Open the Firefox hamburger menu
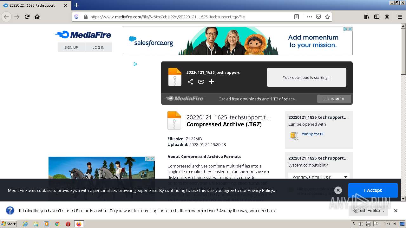Screen dimensions: 406x228 pyautogui.click(x=400, y=17)
